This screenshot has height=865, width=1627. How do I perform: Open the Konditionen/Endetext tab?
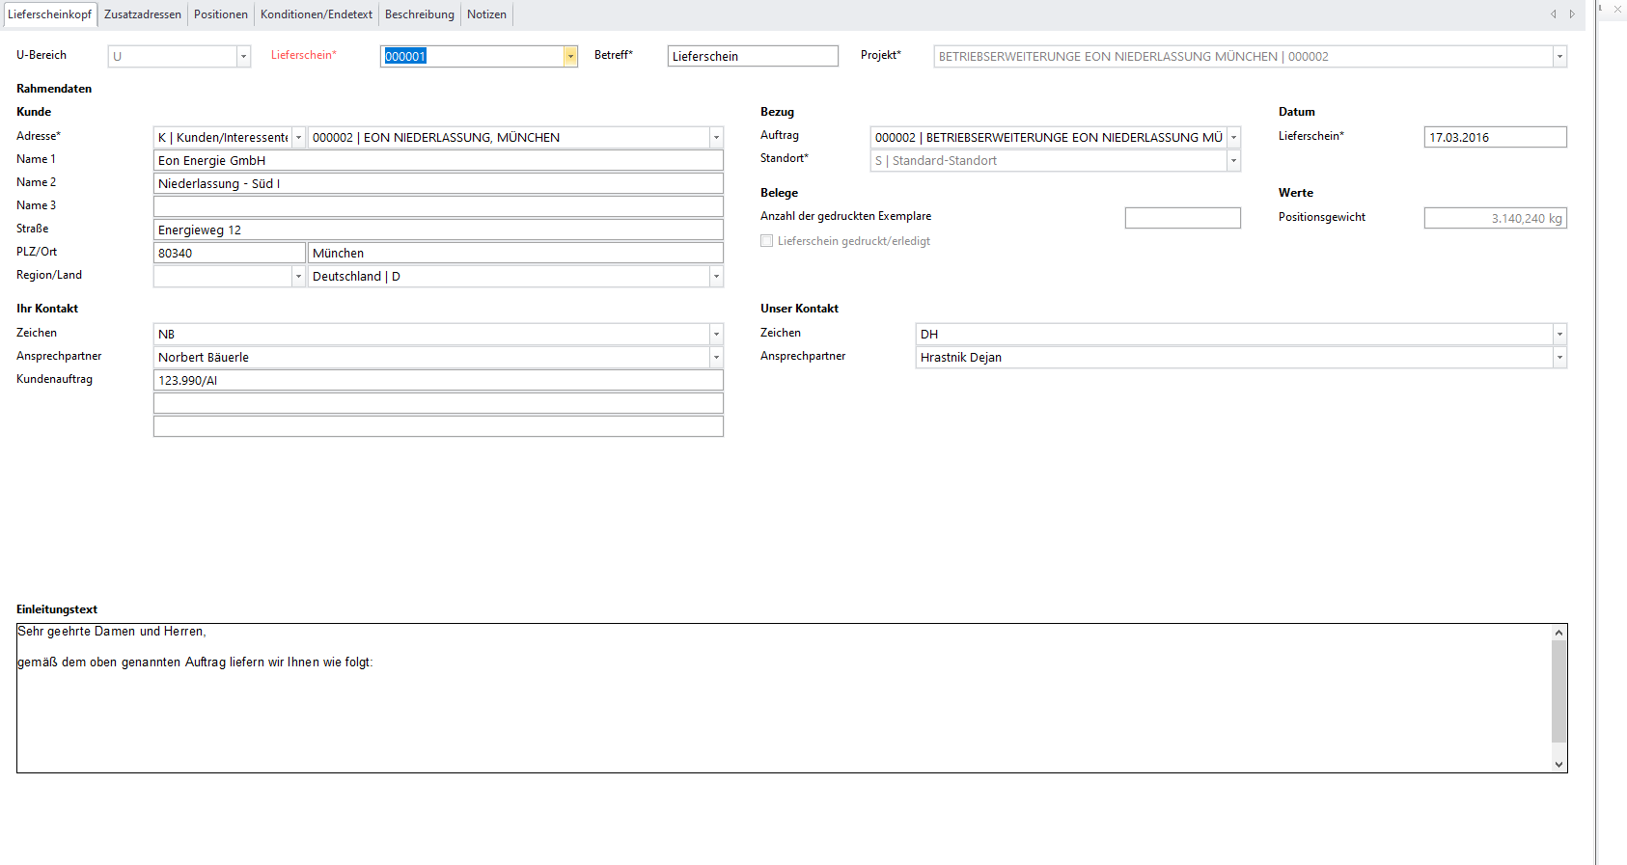[316, 14]
